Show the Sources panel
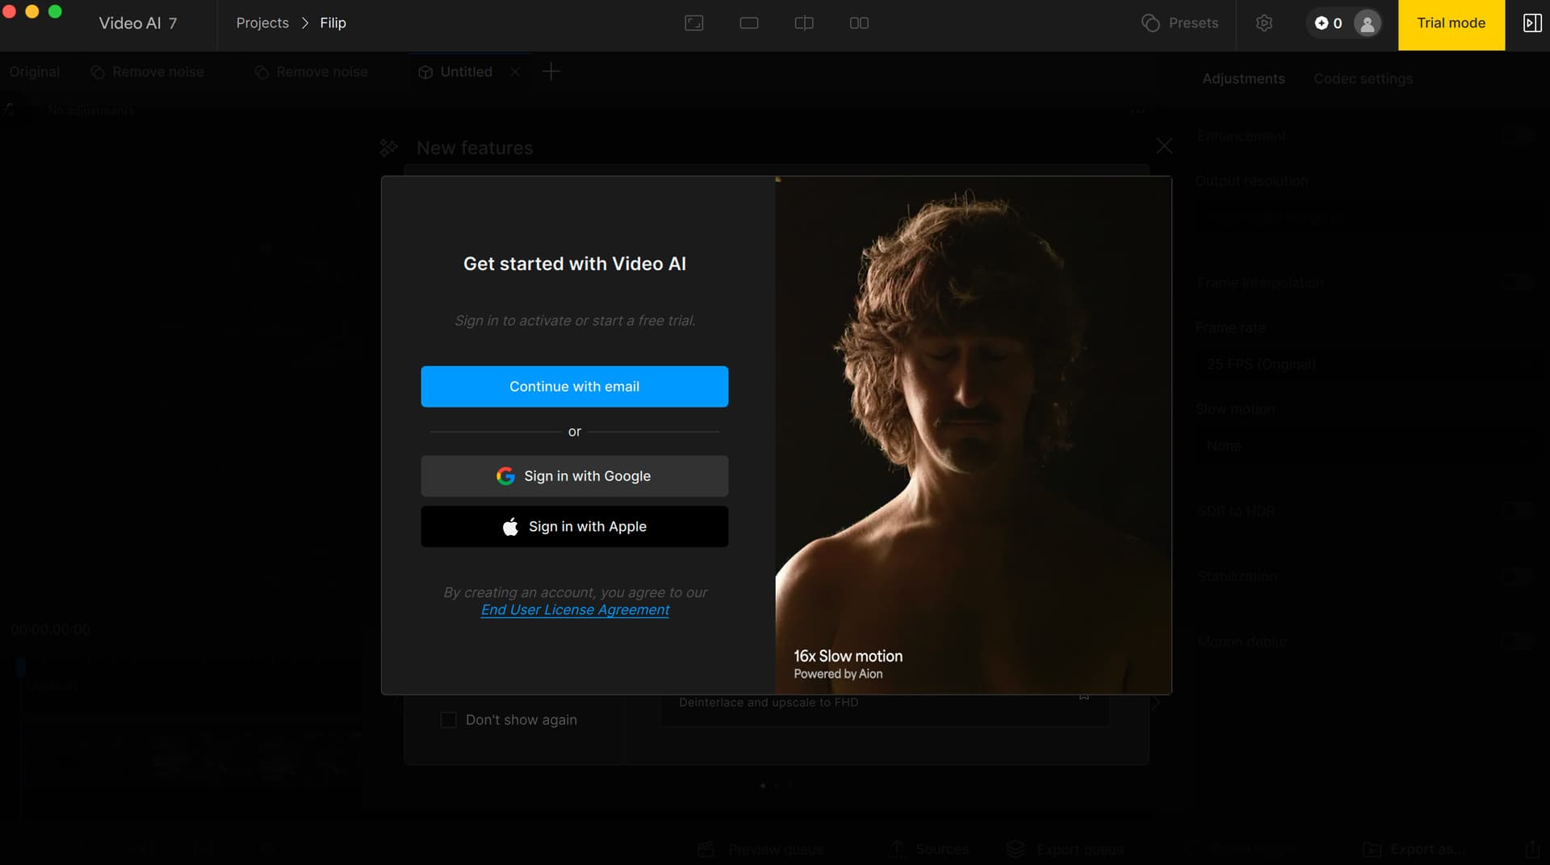The height and width of the screenshot is (865, 1550). pos(927,849)
